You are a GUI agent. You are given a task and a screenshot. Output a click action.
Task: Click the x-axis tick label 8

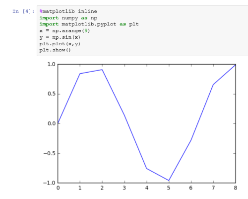pos(236,188)
